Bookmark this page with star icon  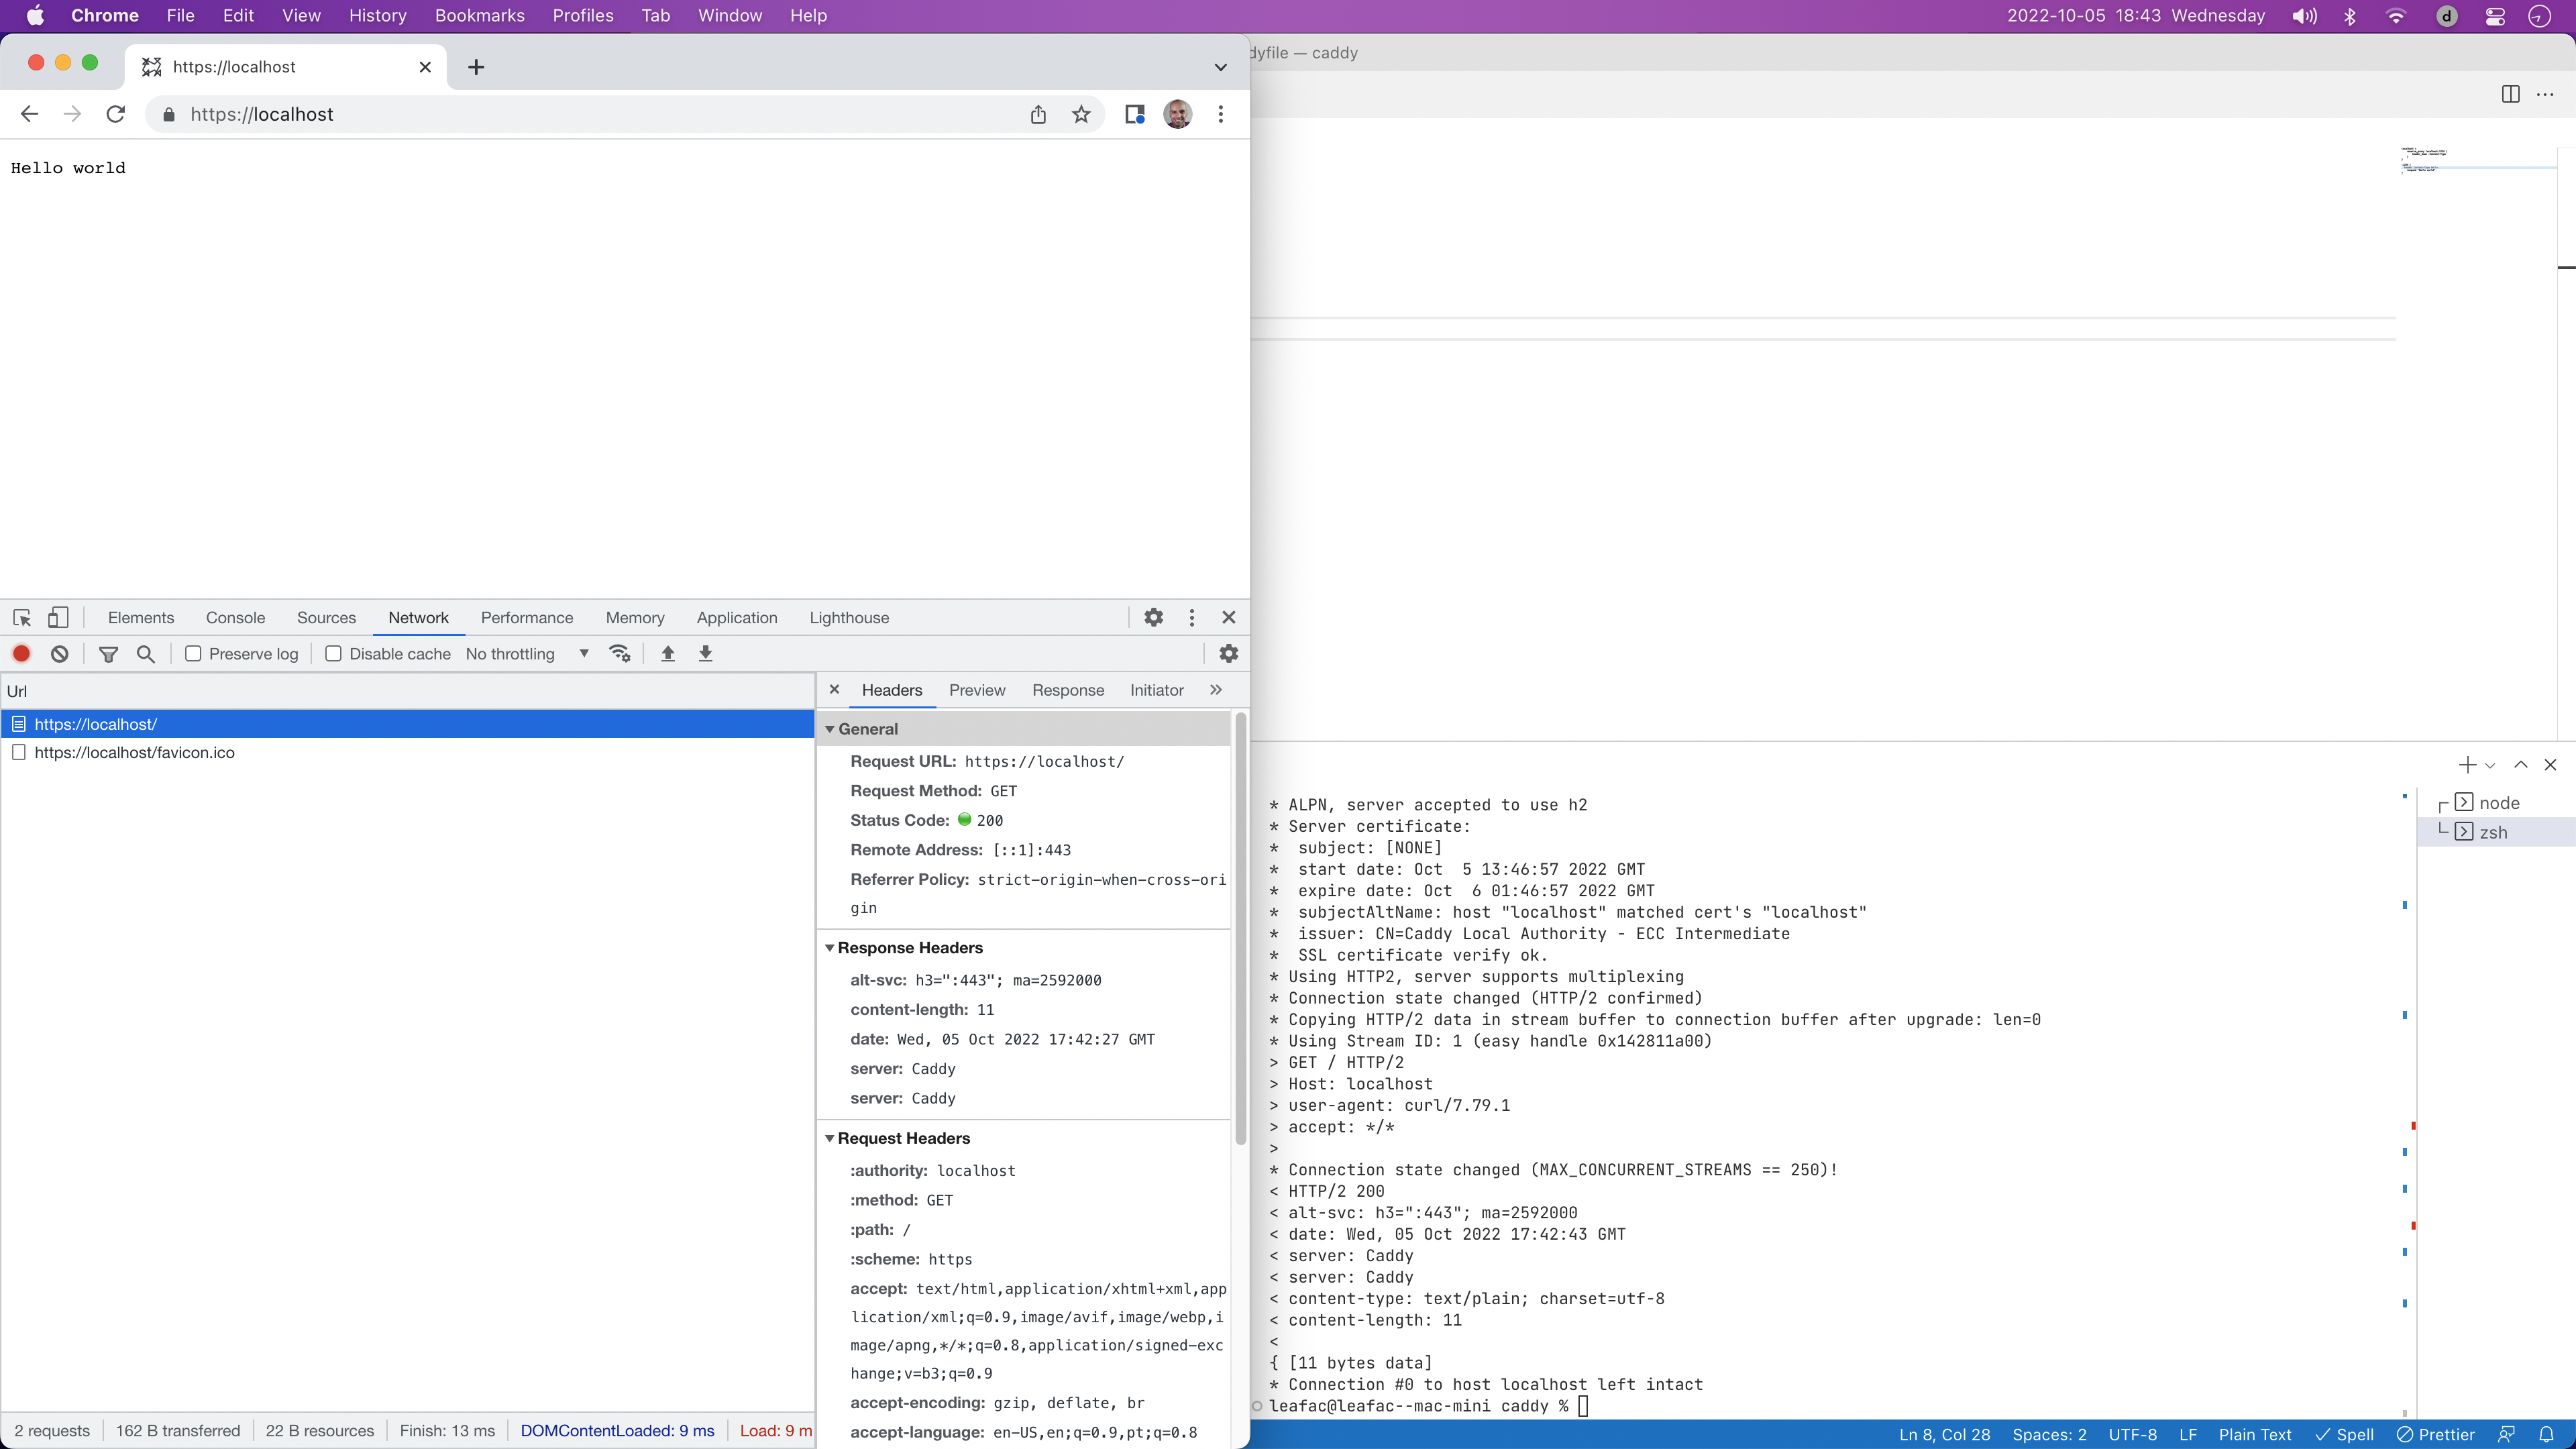(x=1081, y=114)
